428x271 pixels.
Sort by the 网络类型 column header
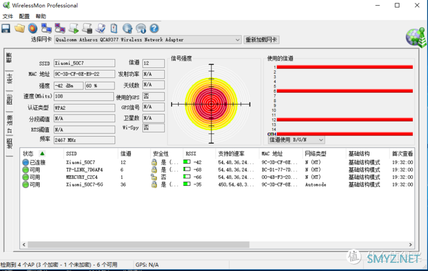pos(324,154)
